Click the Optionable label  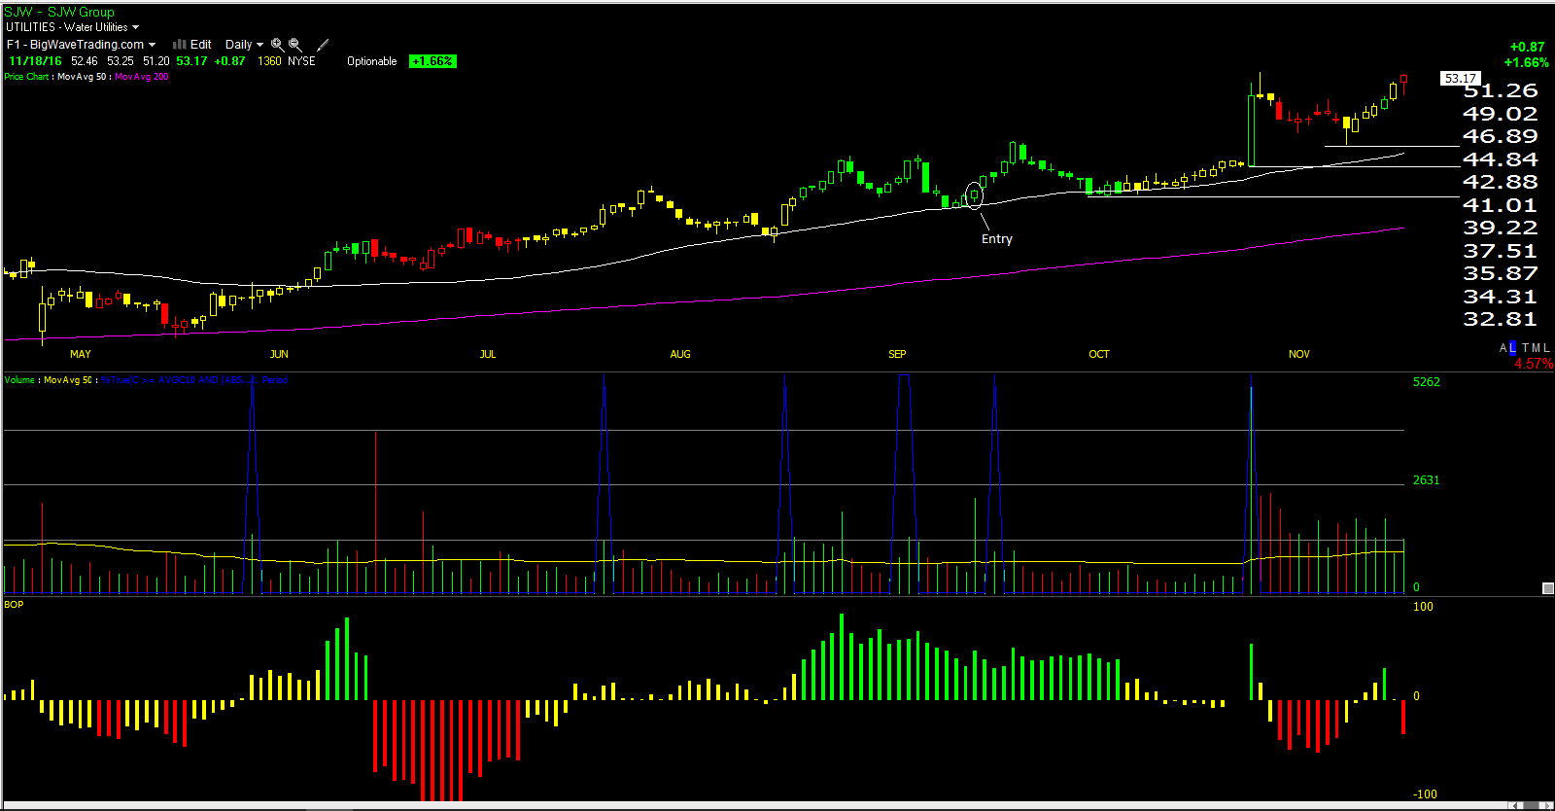[372, 61]
